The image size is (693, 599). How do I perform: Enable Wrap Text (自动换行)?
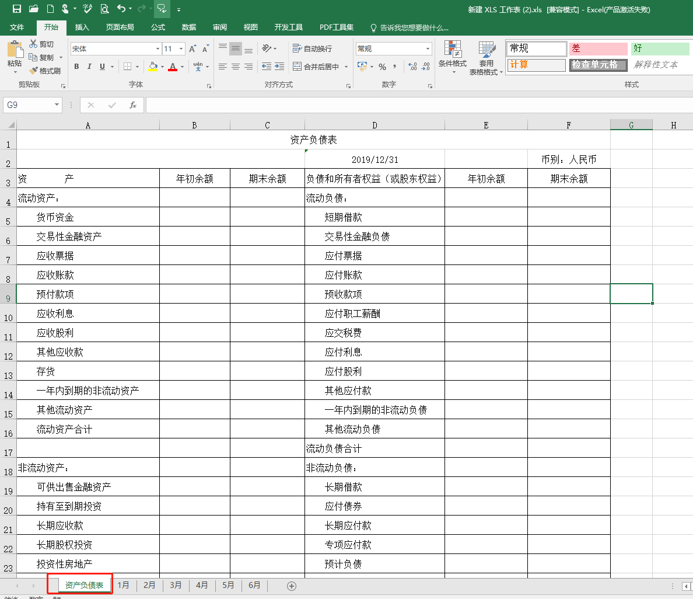pyautogui.click(x=312, y=48)
